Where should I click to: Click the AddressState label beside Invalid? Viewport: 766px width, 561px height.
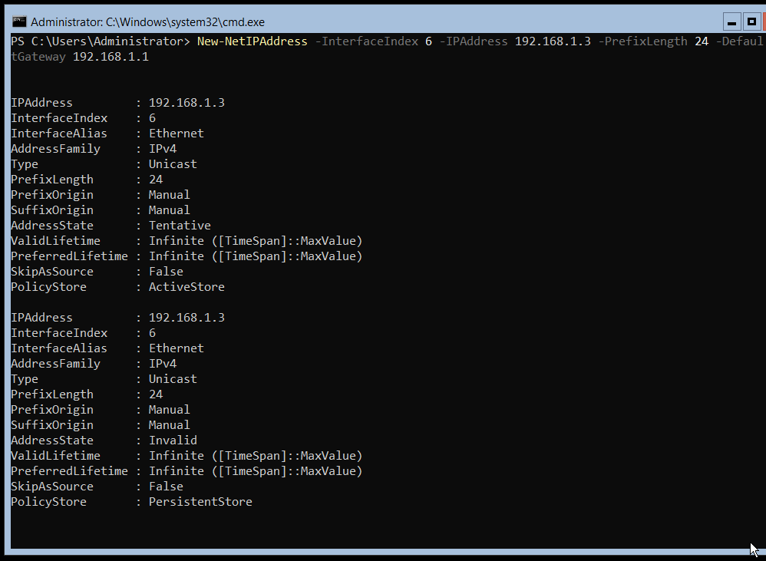pos(52,441)
